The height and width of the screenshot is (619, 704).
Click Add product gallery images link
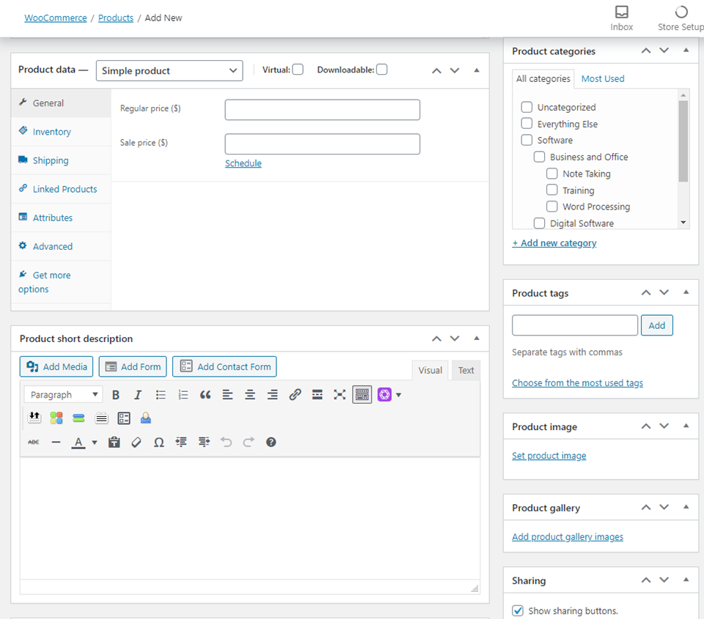568,537
